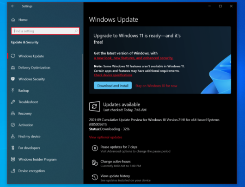This screenshot has width=245, height=187.
Task: Click View optional updates link
Action: coord(105,137)
